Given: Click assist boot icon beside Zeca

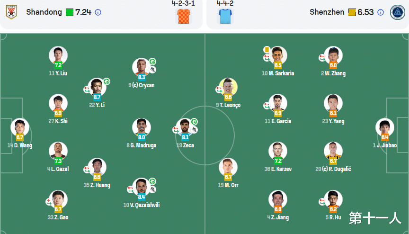Looking at the screenshot, I should (x=194, y=130).
